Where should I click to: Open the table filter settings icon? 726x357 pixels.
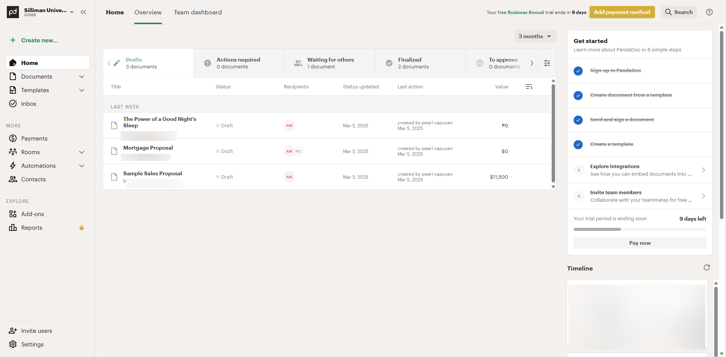547,63
